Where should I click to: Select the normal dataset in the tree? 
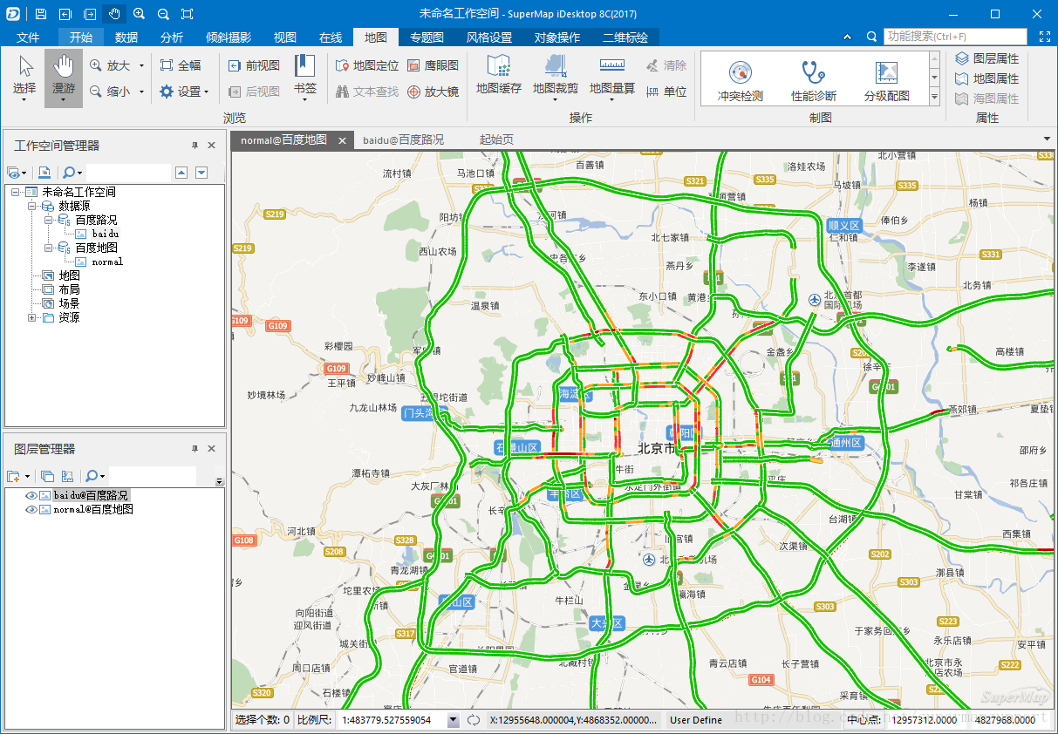107,262
